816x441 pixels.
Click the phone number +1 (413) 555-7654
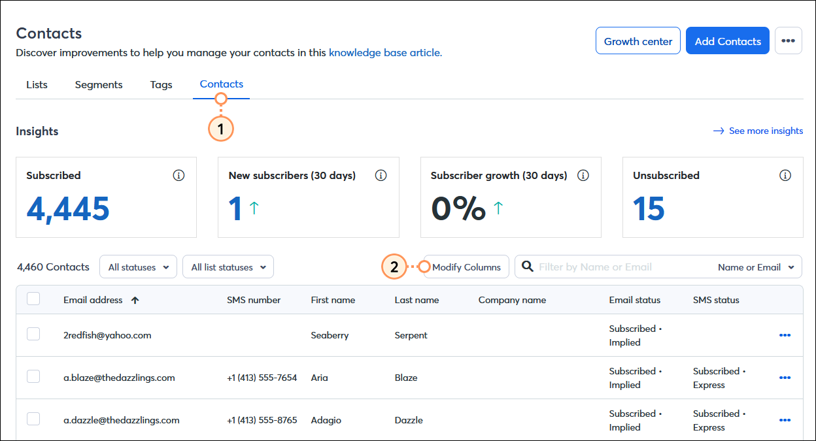tap(262, 378)
